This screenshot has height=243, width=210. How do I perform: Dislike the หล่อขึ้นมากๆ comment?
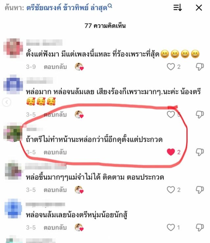(x=200, y=190)
